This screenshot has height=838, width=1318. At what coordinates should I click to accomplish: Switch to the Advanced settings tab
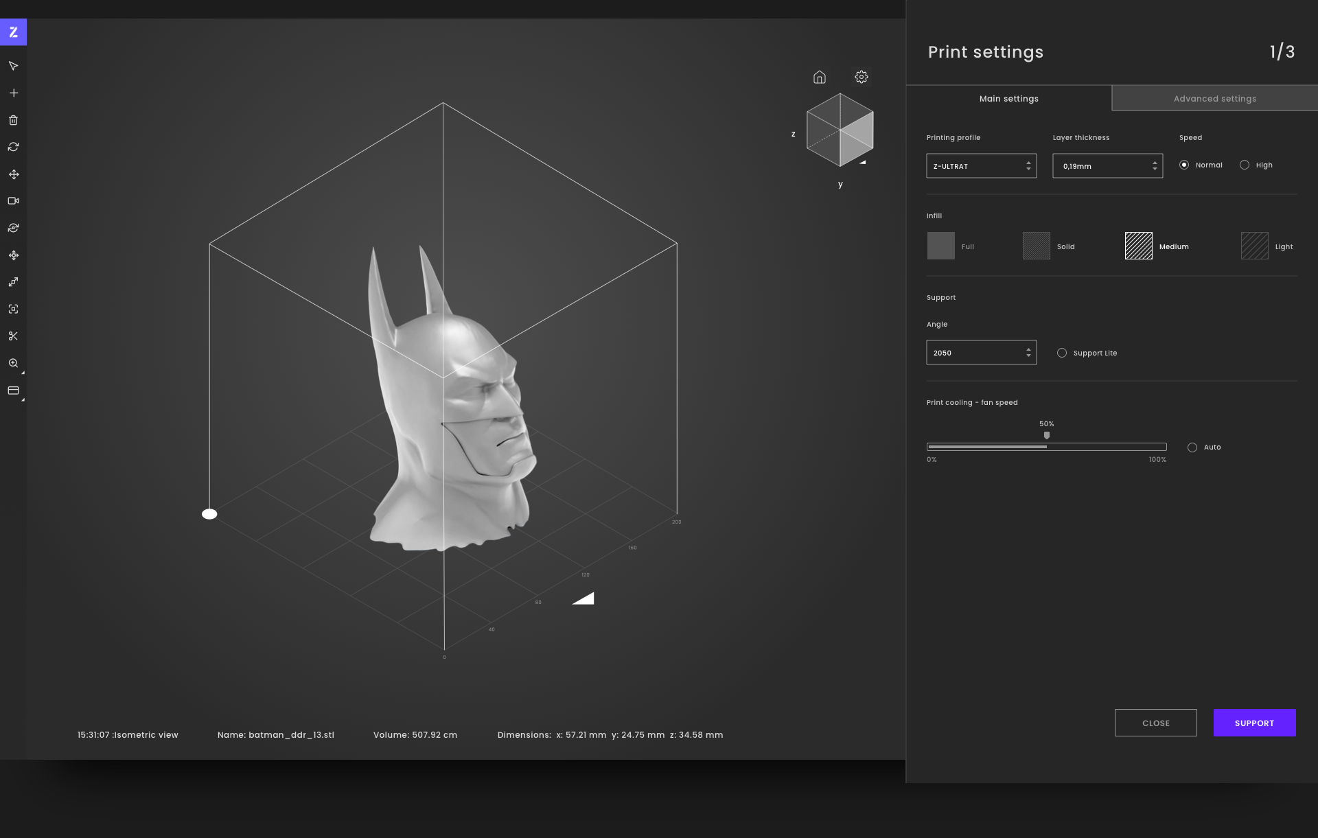tap(1214, 99)
